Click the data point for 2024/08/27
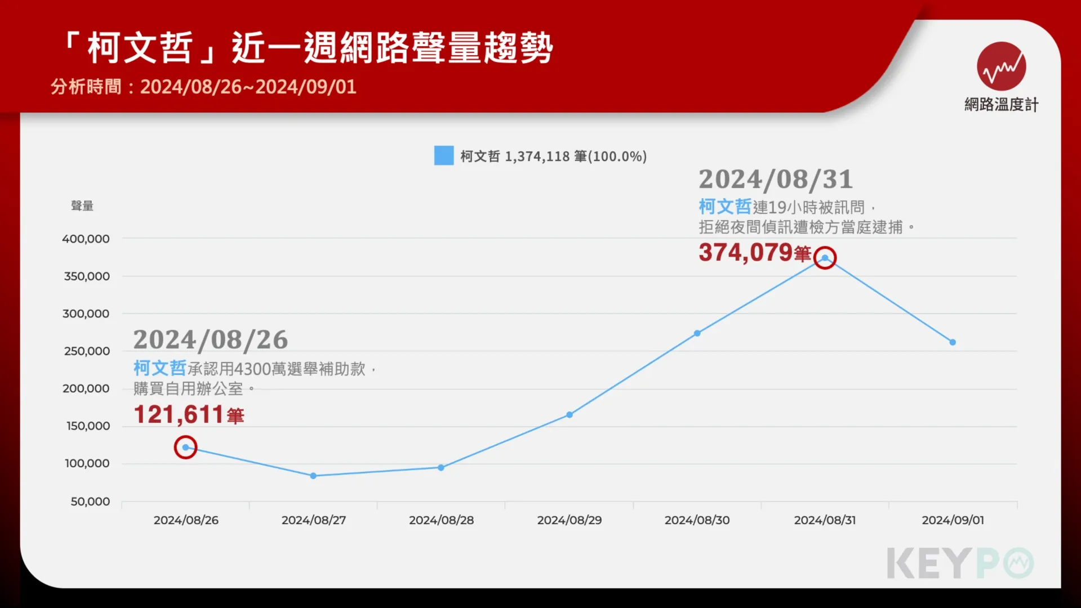This screenshot has height=608, width=1081. (313, 476)
